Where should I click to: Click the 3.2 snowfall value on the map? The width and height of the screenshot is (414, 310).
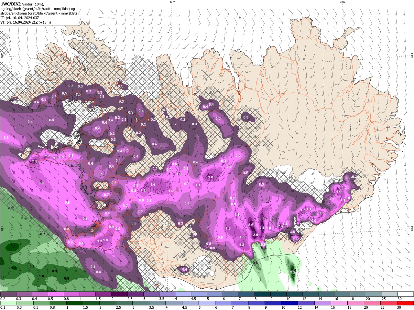[x=262, y=228]
